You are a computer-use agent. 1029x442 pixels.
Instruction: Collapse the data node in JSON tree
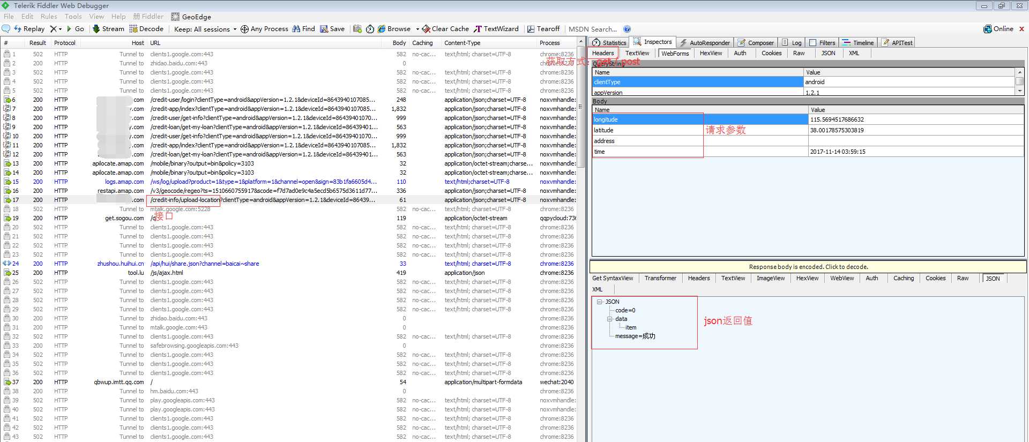(609, 319)
